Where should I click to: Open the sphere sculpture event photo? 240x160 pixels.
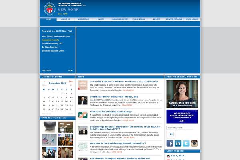click(49, 127)
